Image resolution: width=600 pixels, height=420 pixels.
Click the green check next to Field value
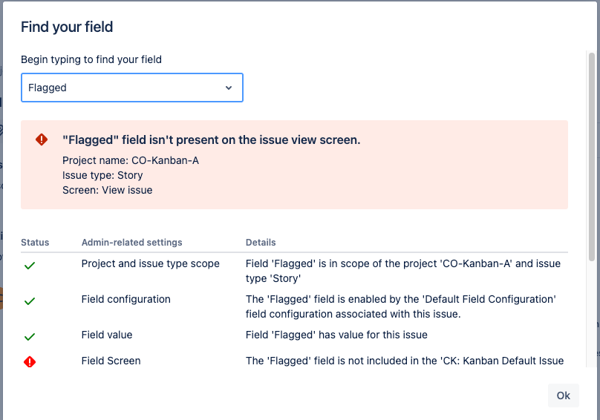coord(30,336)
